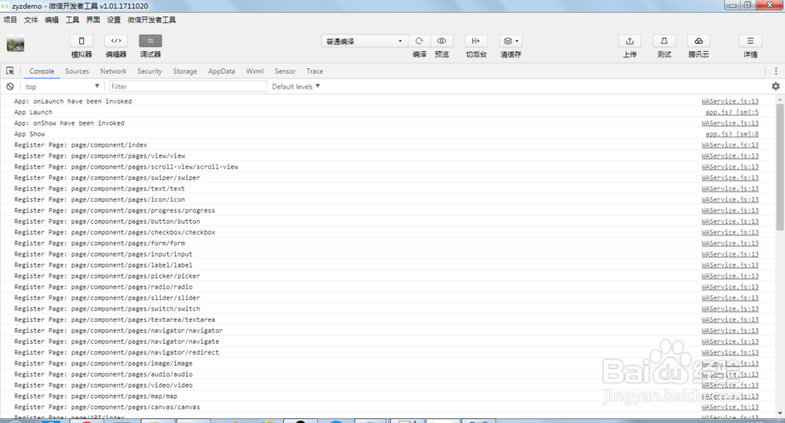Open the 项目 (Project) menu

[x=10, y=20]
